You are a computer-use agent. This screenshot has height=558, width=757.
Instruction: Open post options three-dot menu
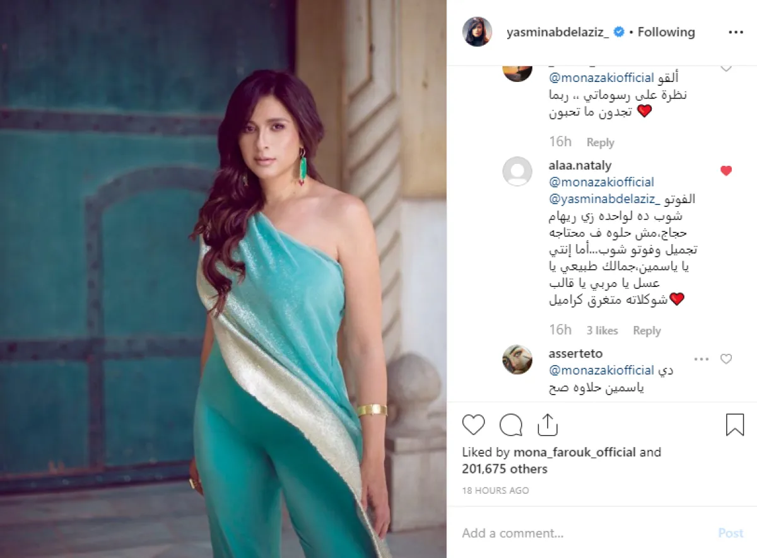736,32
